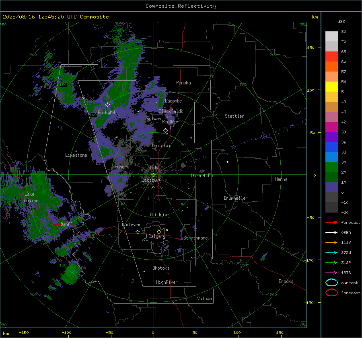
Task: Click the light gray 70–80 dBZ swatch
Action: pyautogui.click(x=331, y=37)
